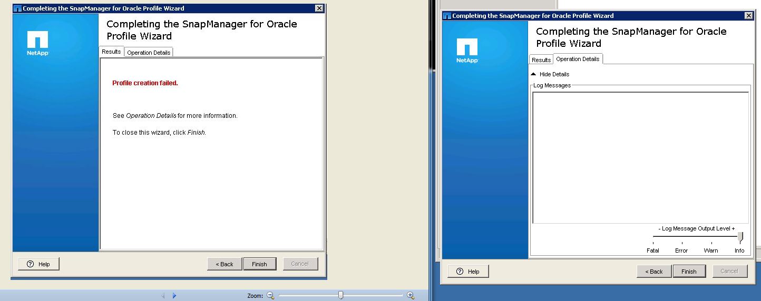Move the Log Message Output Level slider handle
The width and height of the screenshot is (761, 301).
(740, 237)
